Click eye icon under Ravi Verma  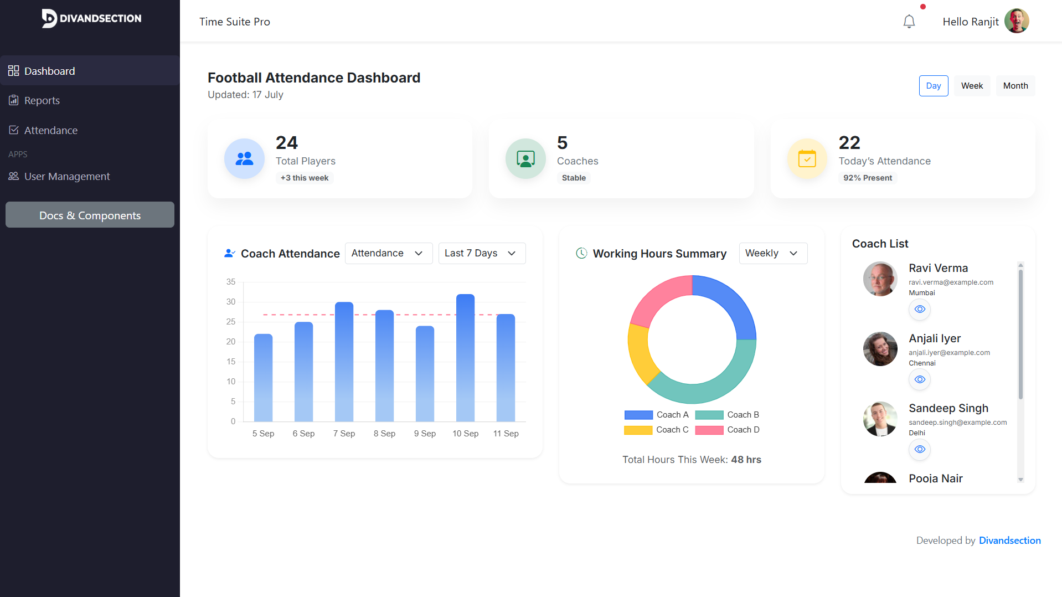[919, 309]
